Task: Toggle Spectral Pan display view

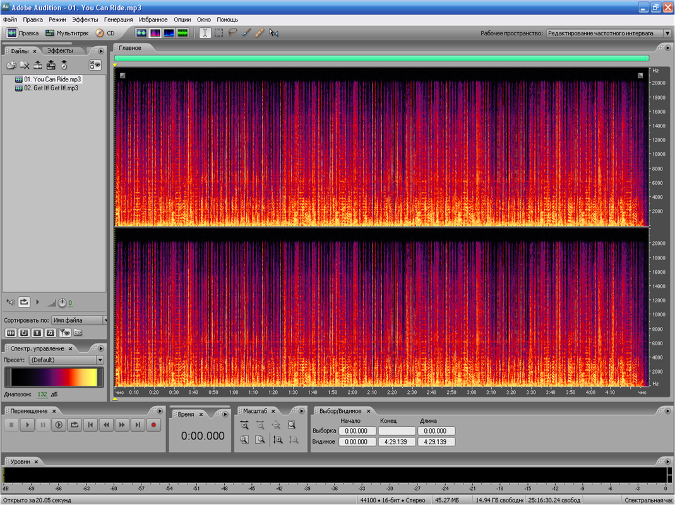Action: (169, 33)
